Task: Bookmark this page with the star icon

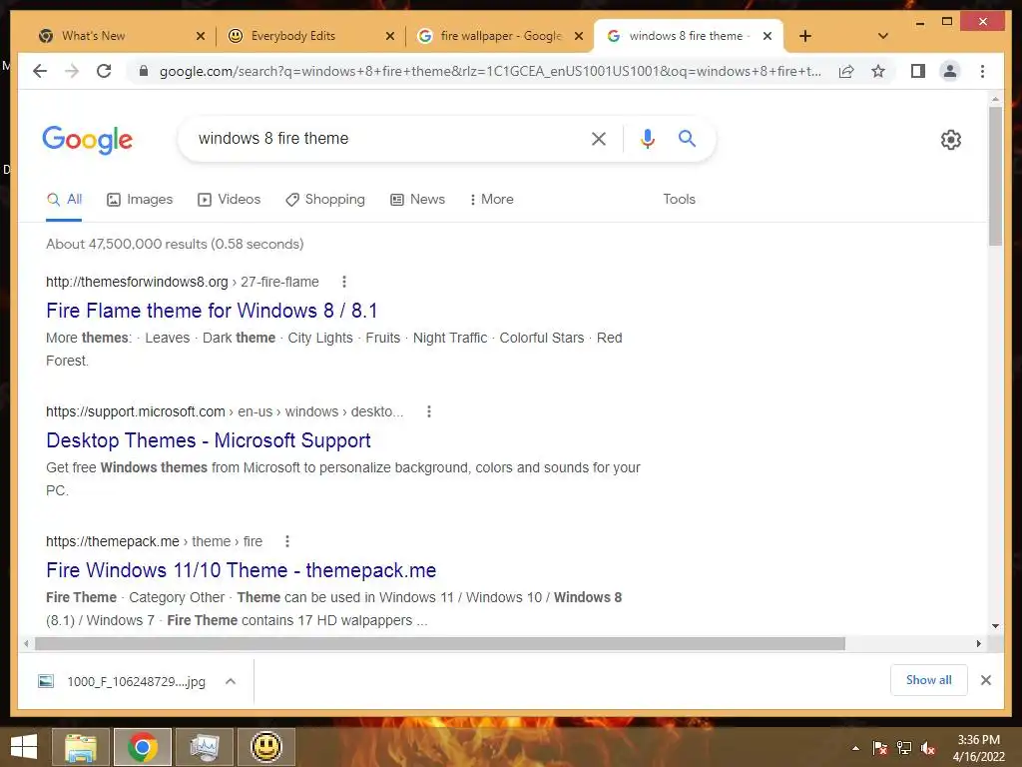Action: (x=878, y=71)
